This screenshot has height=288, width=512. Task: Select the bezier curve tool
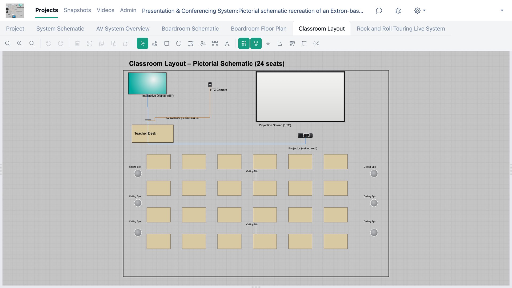coord(215,43)
